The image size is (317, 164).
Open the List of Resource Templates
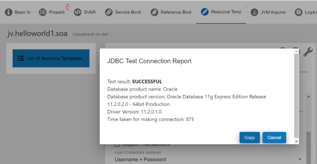point(51,58)
